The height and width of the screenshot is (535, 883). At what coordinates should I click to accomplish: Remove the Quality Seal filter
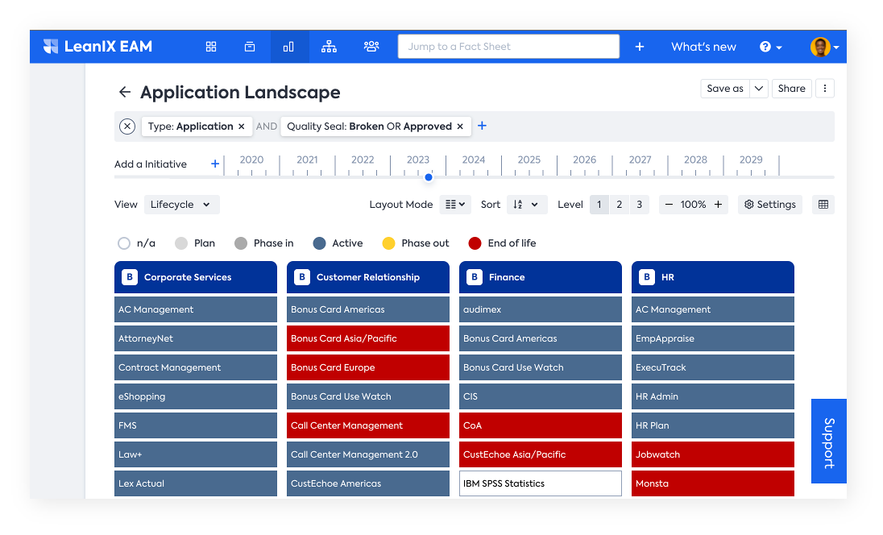[460, 126]
